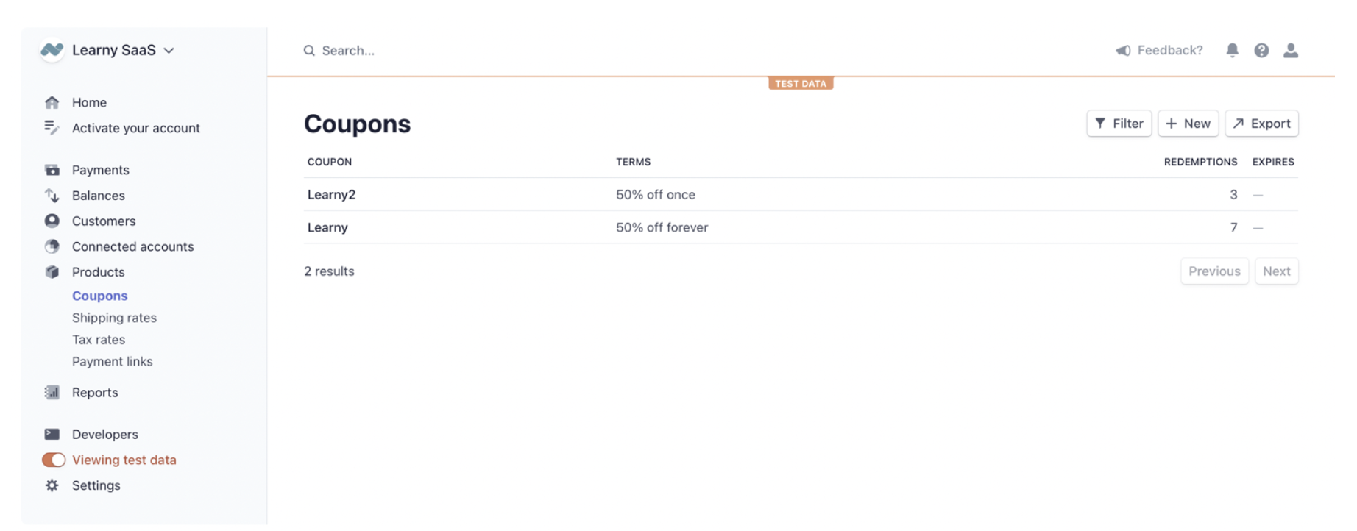Open the help question mark icon
Screen dimensions: 1357x531
[x=1261, y=50]
